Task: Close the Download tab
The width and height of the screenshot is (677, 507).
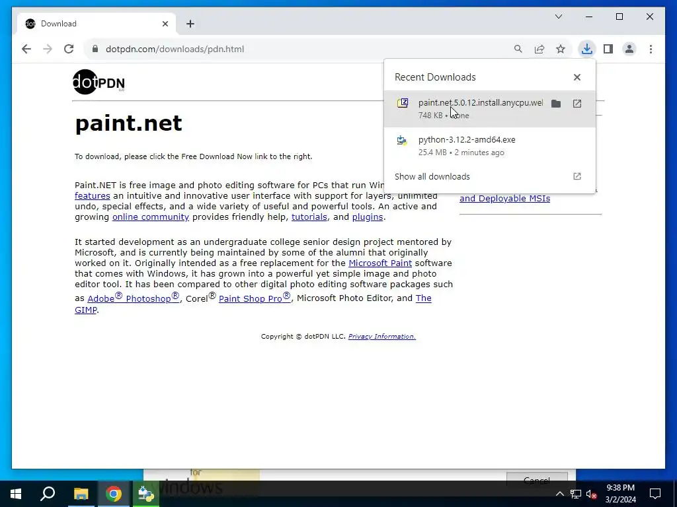Action: point(165,24)
